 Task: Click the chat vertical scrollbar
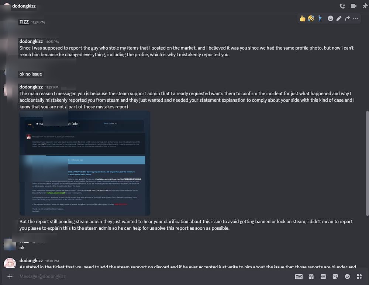pyautogui.click(x=366, y=162)
